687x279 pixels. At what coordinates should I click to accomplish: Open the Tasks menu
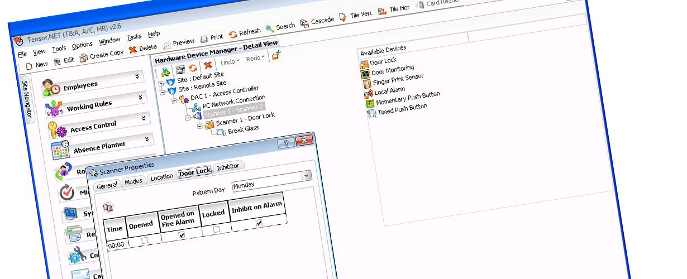134,37
